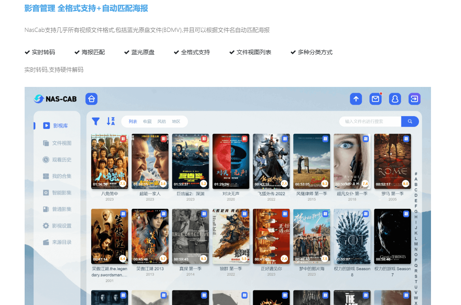Screen dimensions: 461x305
Task: Click the NAS-CAB home button
Action: [92, 99]
